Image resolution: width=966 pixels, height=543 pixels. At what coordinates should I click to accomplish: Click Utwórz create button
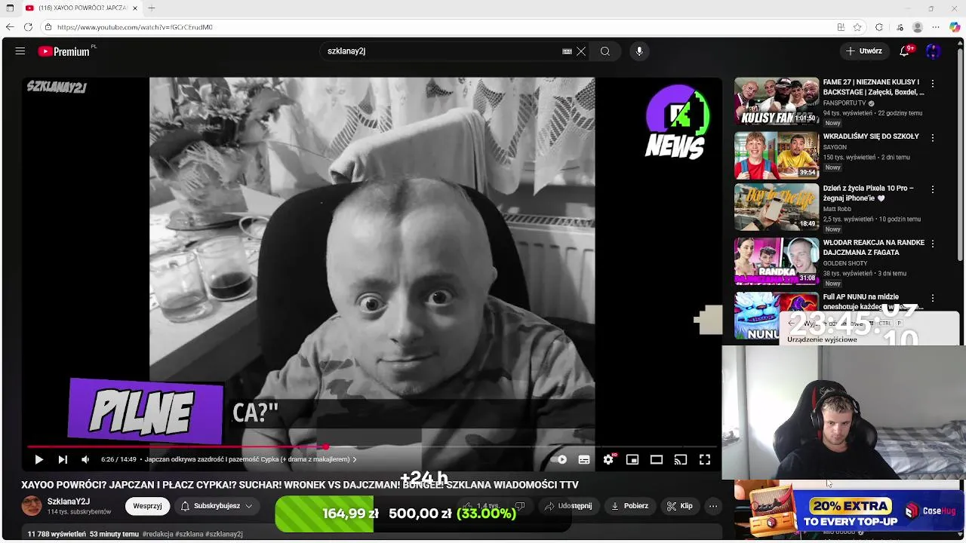(x=863, y=51)
